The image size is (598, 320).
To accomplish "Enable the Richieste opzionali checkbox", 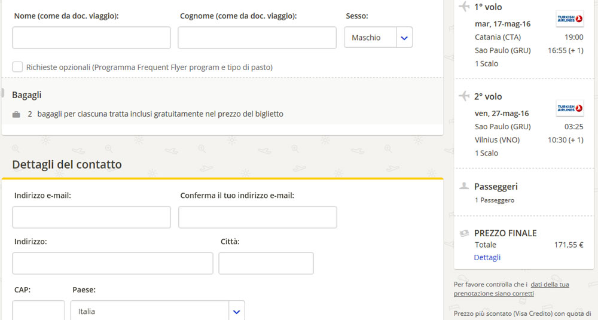I will 17,67.
